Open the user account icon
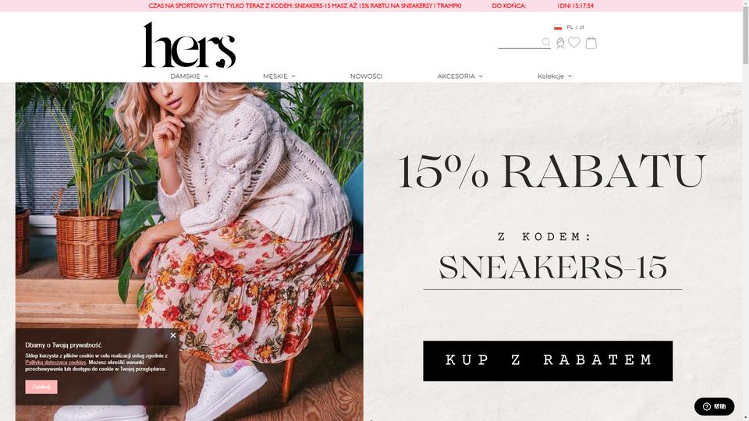Viewport: 749px width, 421px height. [560, 43]
